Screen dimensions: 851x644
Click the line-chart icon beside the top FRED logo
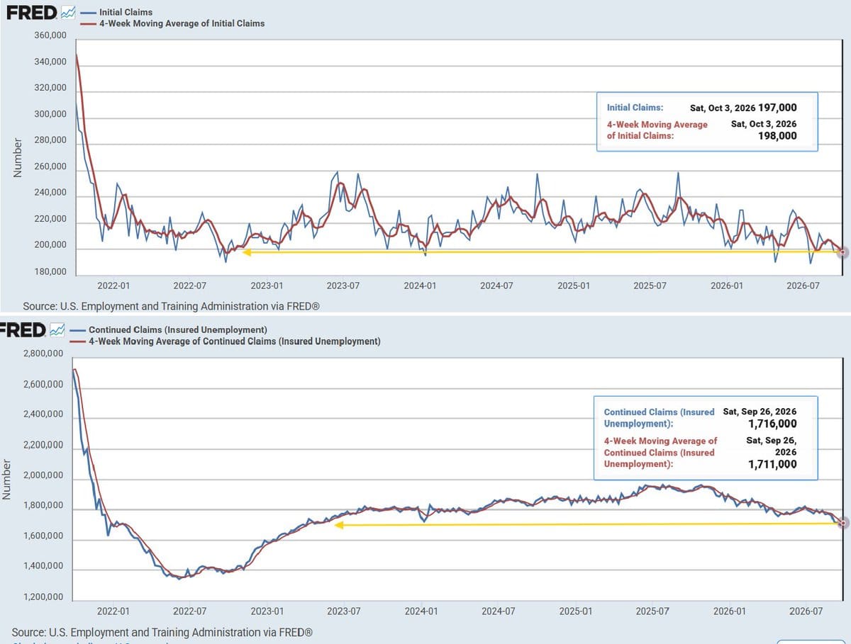68,13
